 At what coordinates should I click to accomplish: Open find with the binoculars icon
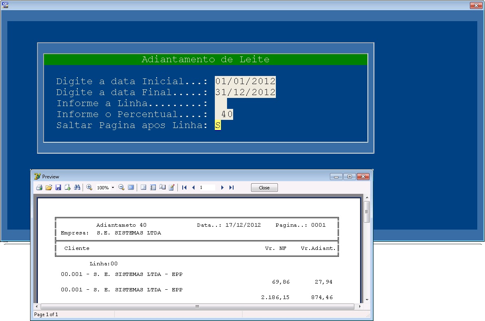pyautogui.click(x=77, y=187)
